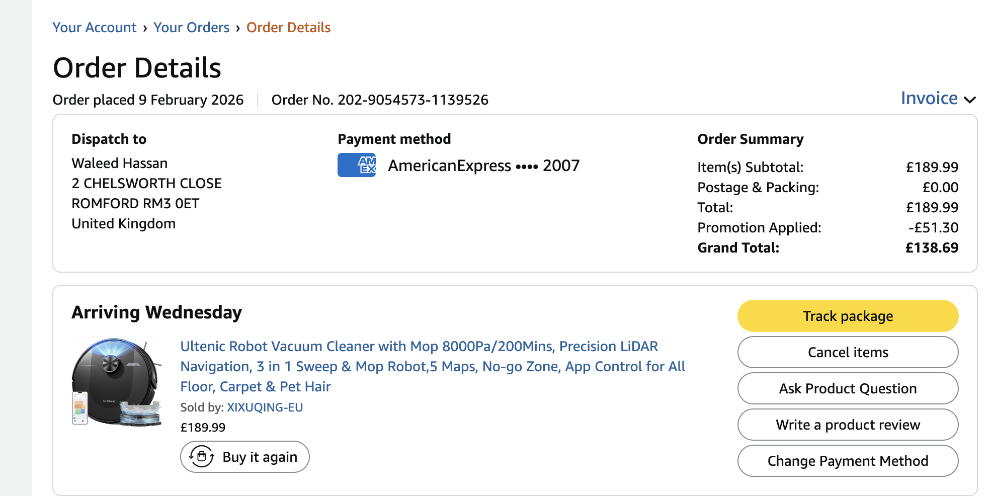
Task: Click the Arriving Wednesday heading
Action: tap(156, 312)
